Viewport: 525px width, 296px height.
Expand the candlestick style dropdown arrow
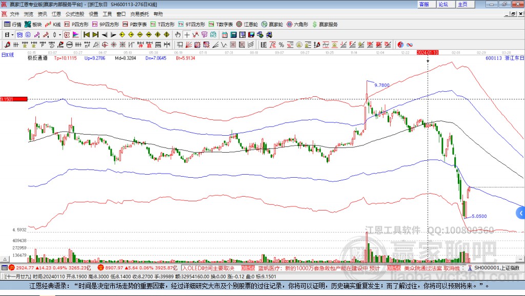tap(59, 35)
